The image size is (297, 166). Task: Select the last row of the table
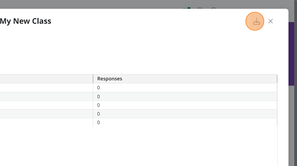(x=98, y=122)
